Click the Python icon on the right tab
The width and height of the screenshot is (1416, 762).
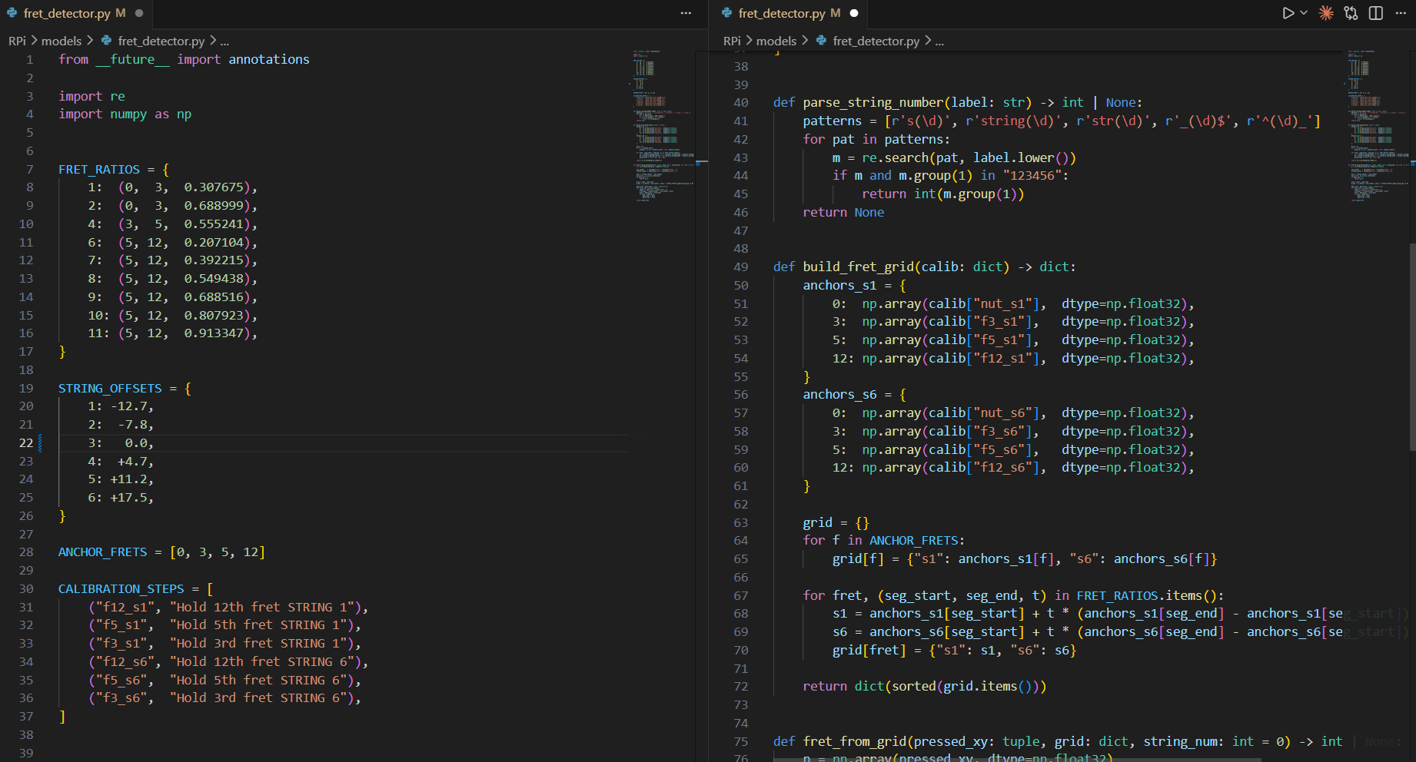(x=727, y=13)
